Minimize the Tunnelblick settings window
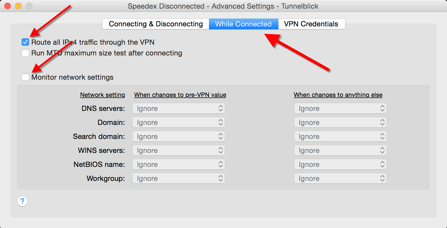Screen dimensions: 447x228 click(x=18, y=6)
